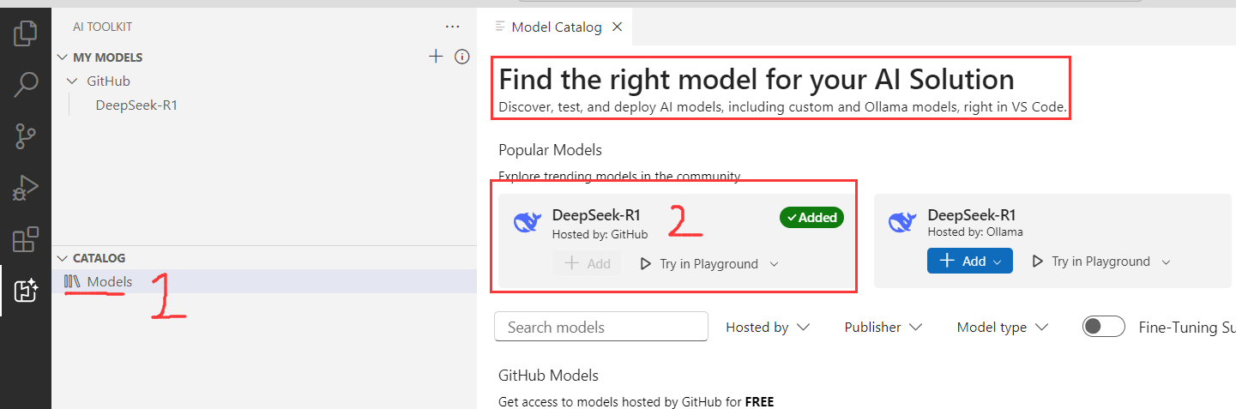Open the Search view icon
This screenshot has height=409, width=1236.
(x=26, y=84)
